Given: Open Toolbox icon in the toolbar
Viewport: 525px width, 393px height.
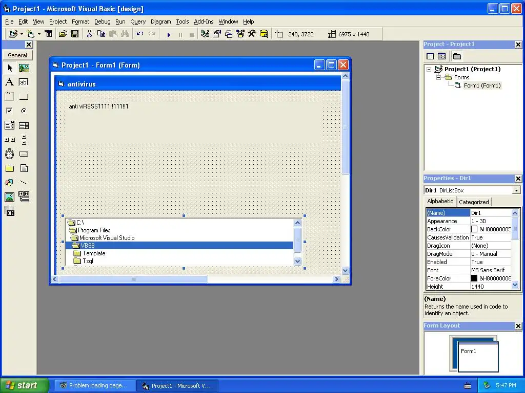Looking at the screenshot, I should coord(252,34).
